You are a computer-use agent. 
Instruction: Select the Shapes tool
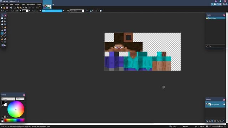4,45
